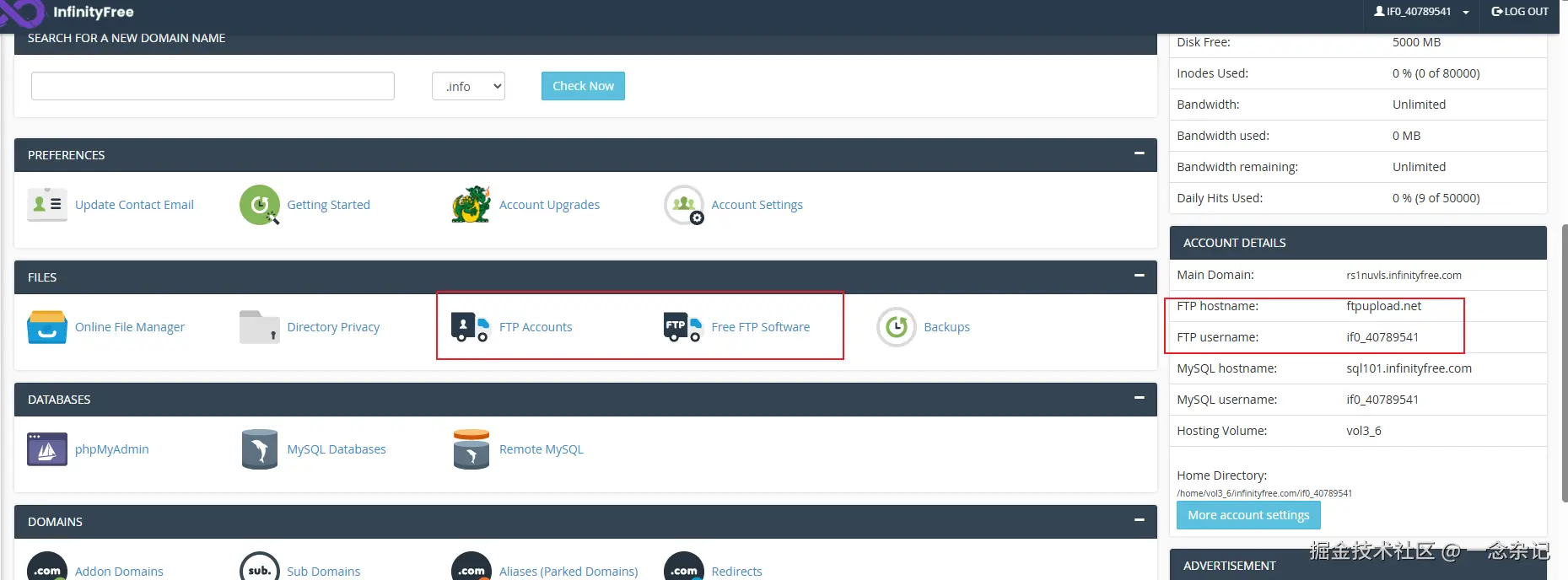Viewport: 1568px width, 580px height.
Task: Select MySQL hostname sql101.infinityfree.com
Action: [1409, 368]
